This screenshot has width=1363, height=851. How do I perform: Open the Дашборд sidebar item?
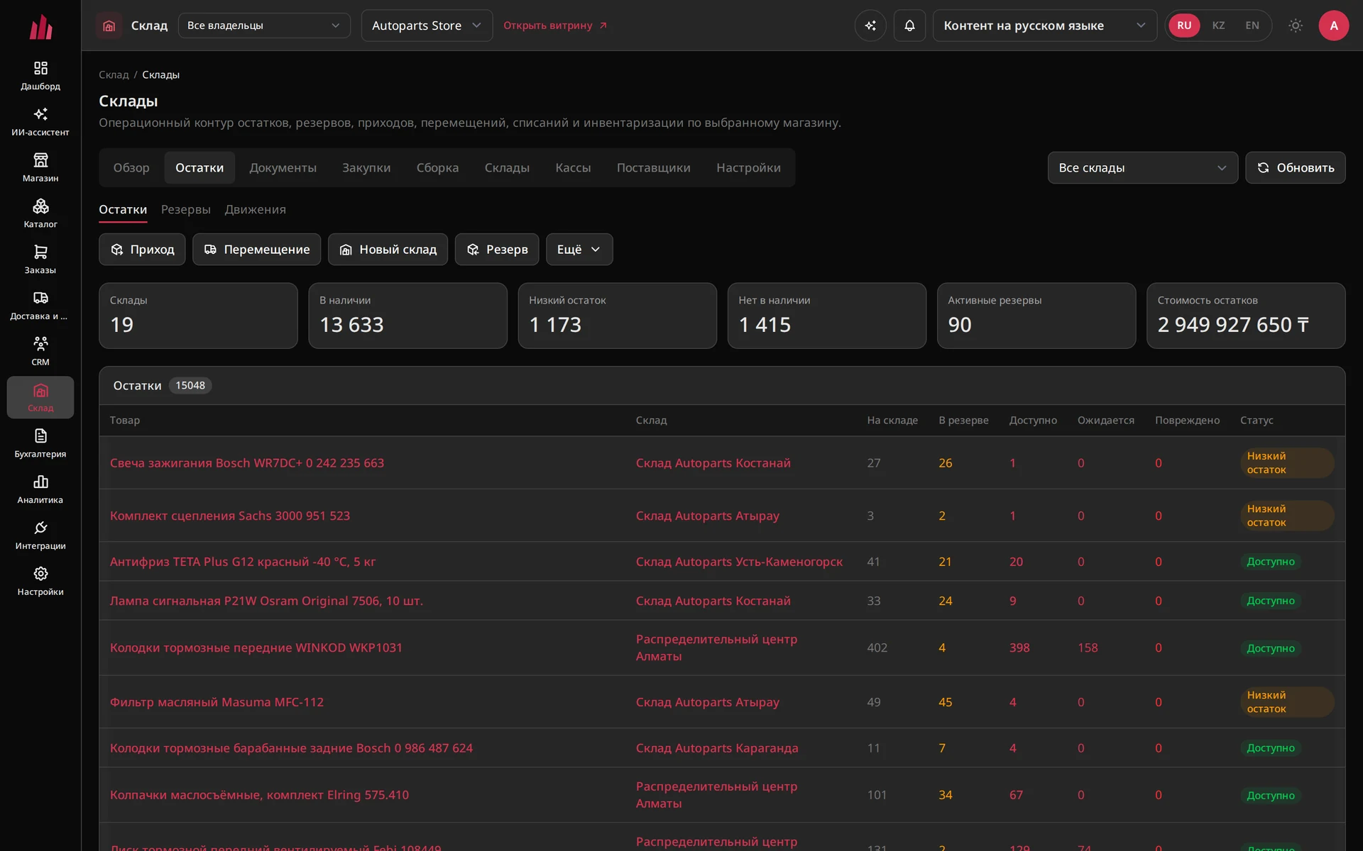[x=40, y=76]
